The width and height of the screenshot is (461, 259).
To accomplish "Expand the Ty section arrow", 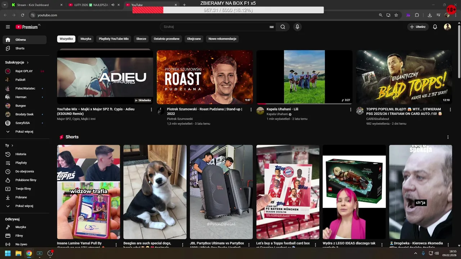I will (12, 146).
